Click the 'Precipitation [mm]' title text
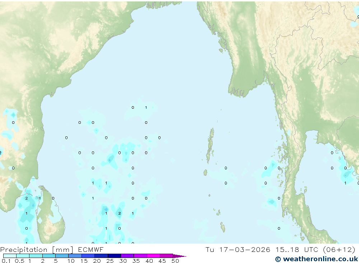 [37, 250]
